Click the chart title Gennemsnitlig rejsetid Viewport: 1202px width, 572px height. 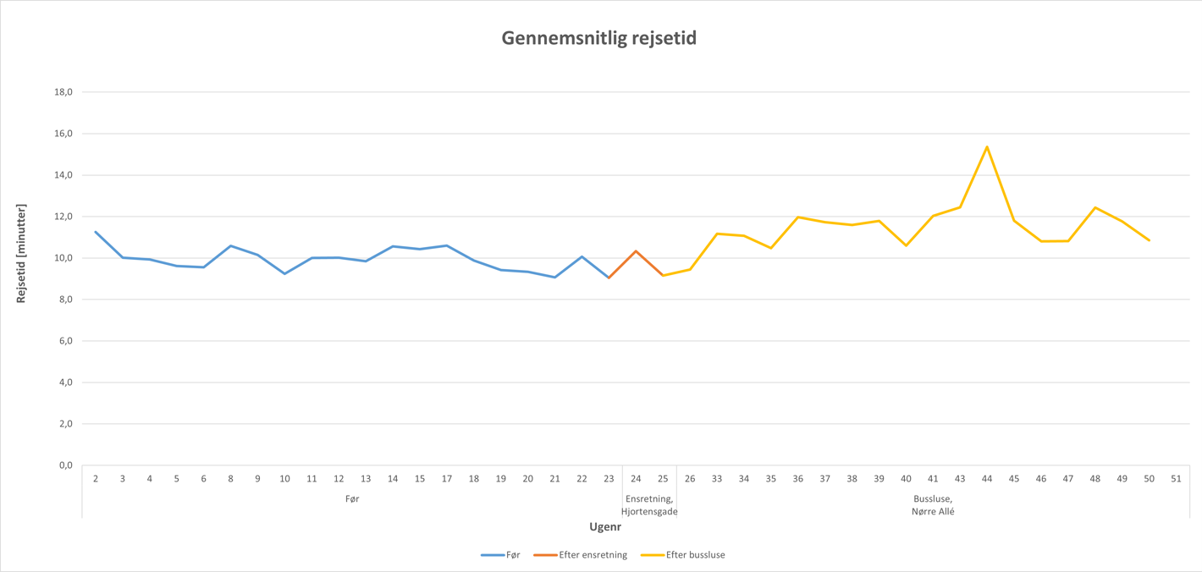point(599,38)
